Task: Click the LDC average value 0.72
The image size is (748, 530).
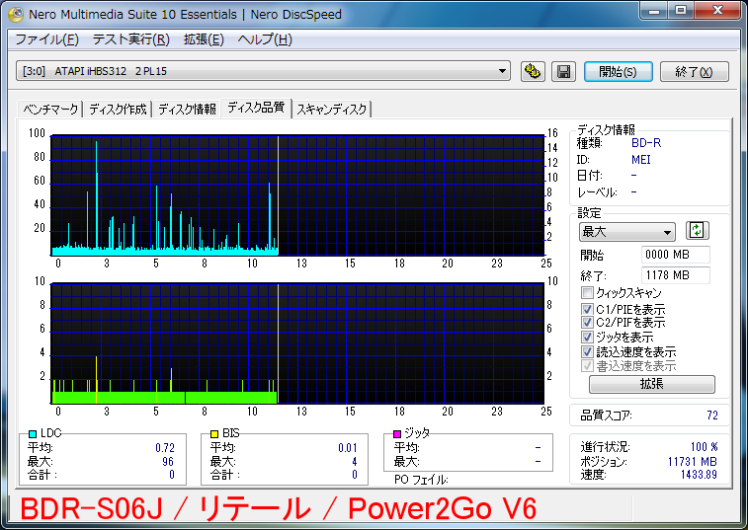Action: 165,448
